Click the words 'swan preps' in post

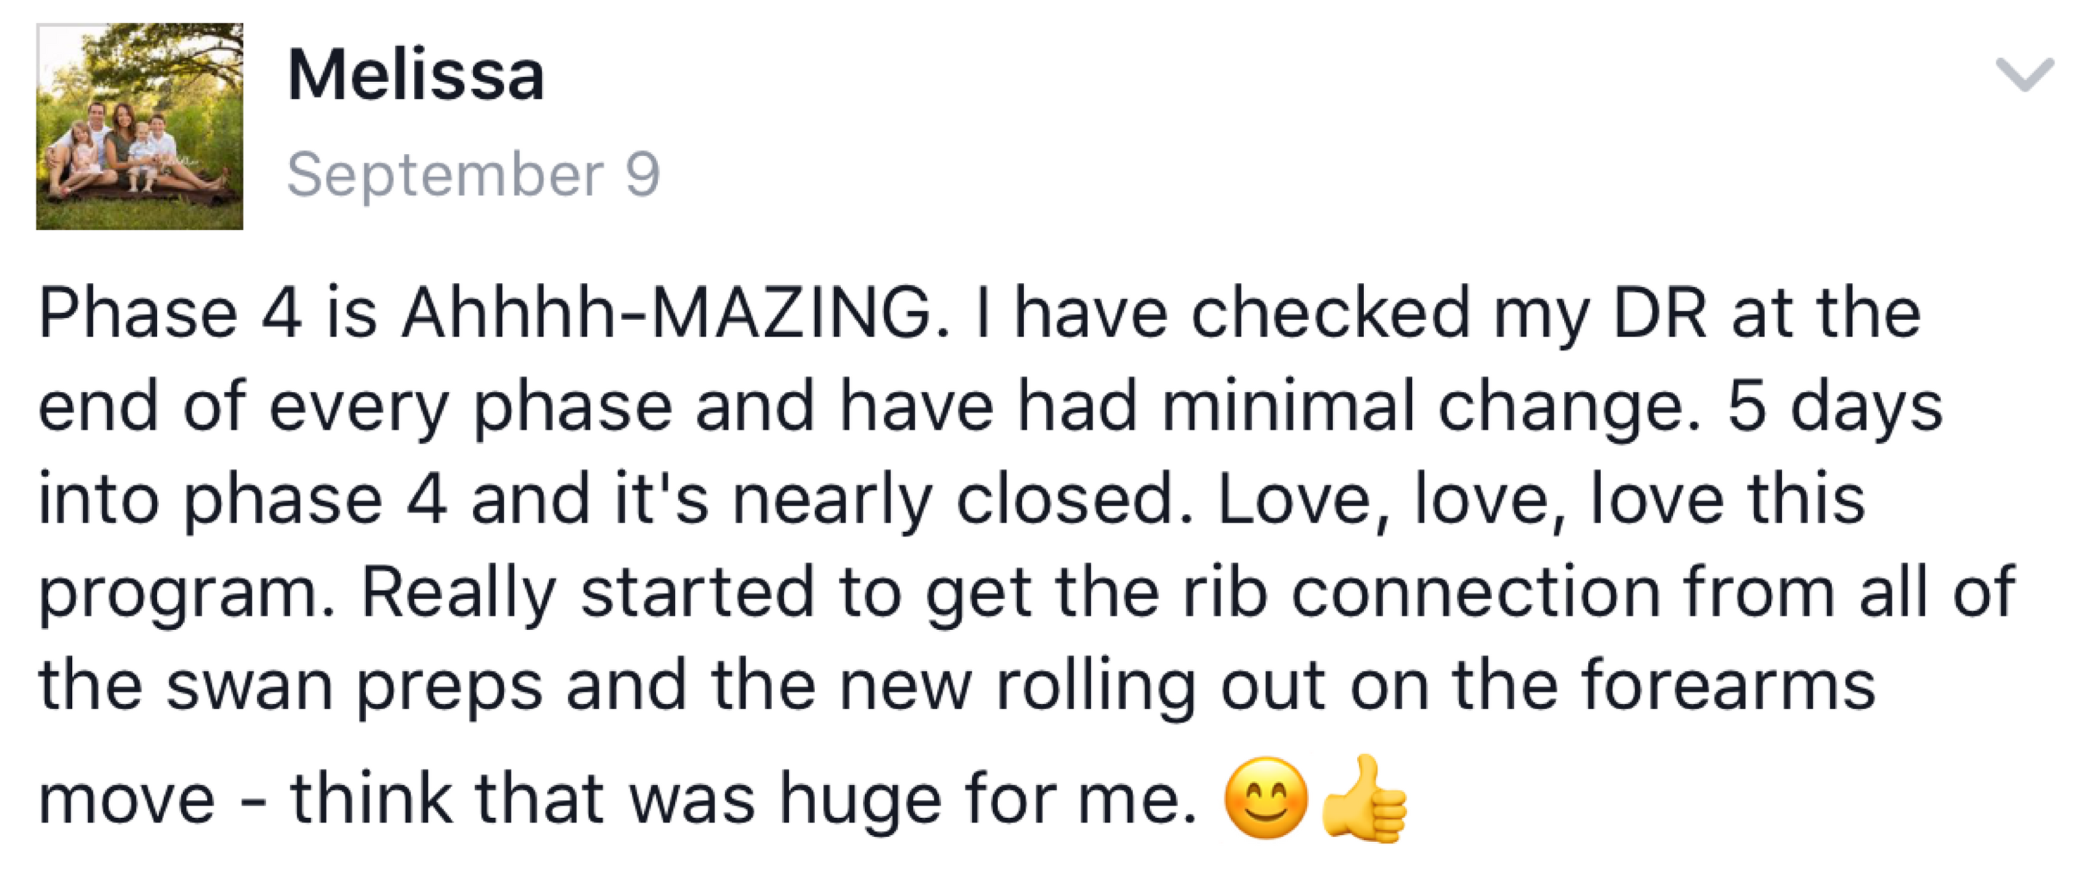pyautogui.click(x=354, y=685)
